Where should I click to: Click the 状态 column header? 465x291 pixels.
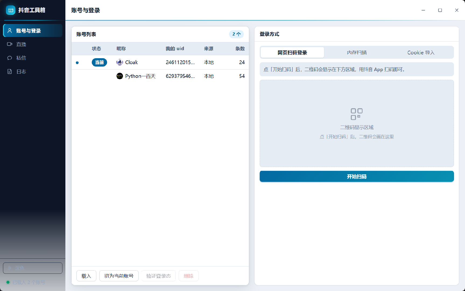click(96, 48)
